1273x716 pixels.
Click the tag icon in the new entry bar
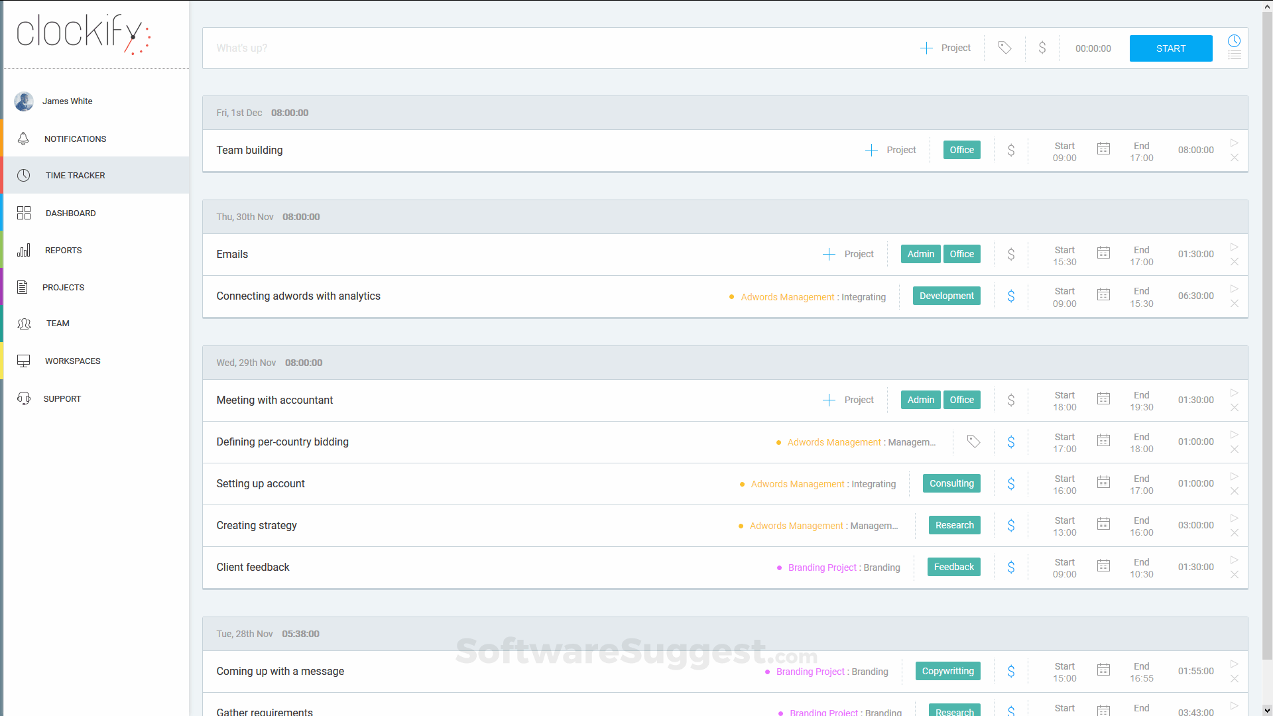1004,48
